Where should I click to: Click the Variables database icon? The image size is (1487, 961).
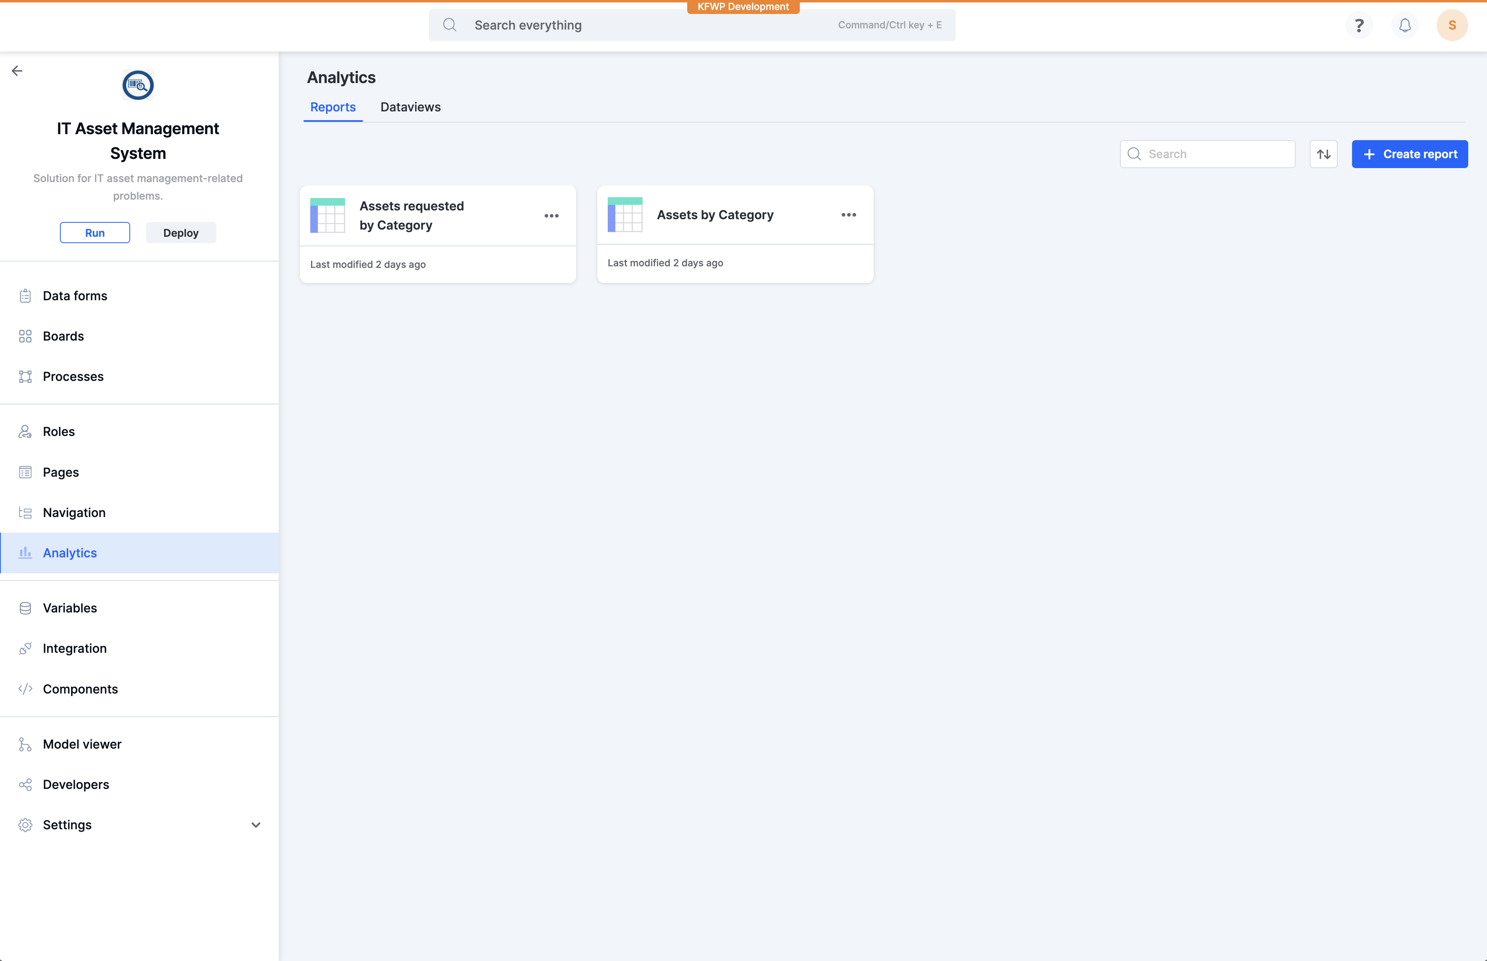pyautogui.click(x=25, y=608)
